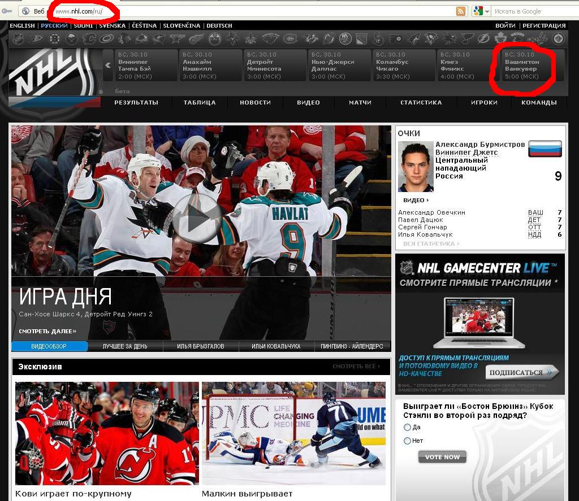Open the МАТЧИ menu
The width and height of the screenshot is (579, 501).
point(360,103)
